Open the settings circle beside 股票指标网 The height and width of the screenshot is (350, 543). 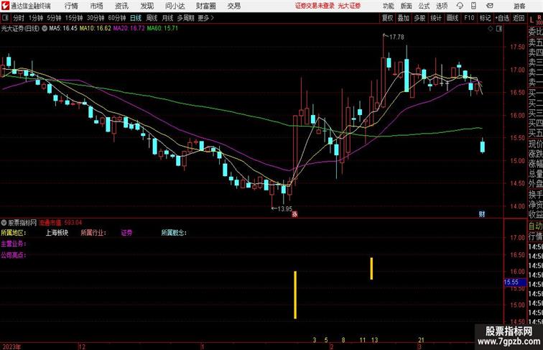pos(4,223)
